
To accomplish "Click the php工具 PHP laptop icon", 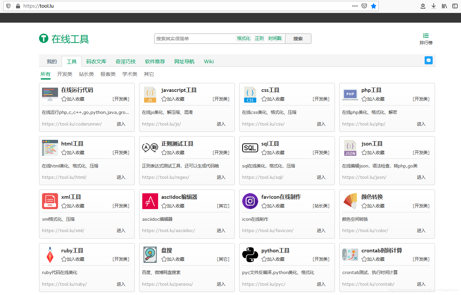I will point(350,94).
